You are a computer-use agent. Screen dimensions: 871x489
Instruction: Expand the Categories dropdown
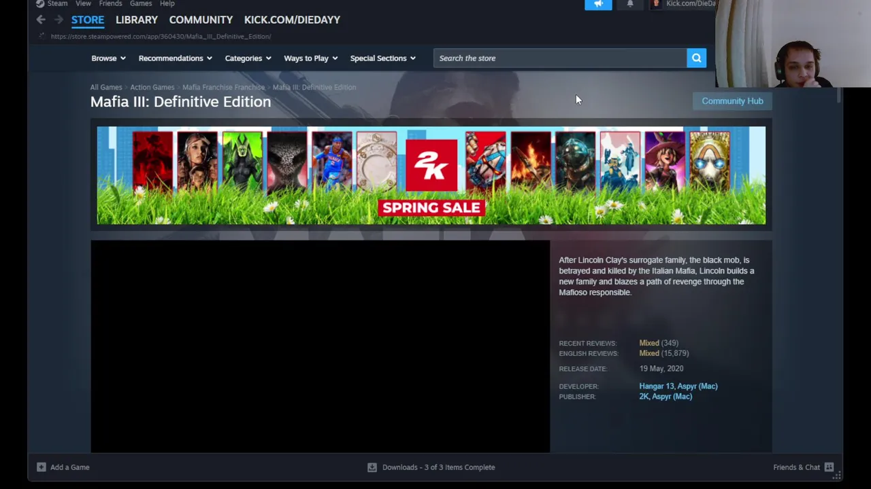248,58
